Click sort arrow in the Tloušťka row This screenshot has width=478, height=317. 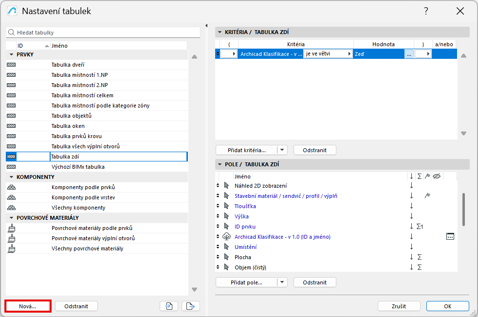[411, 206]
